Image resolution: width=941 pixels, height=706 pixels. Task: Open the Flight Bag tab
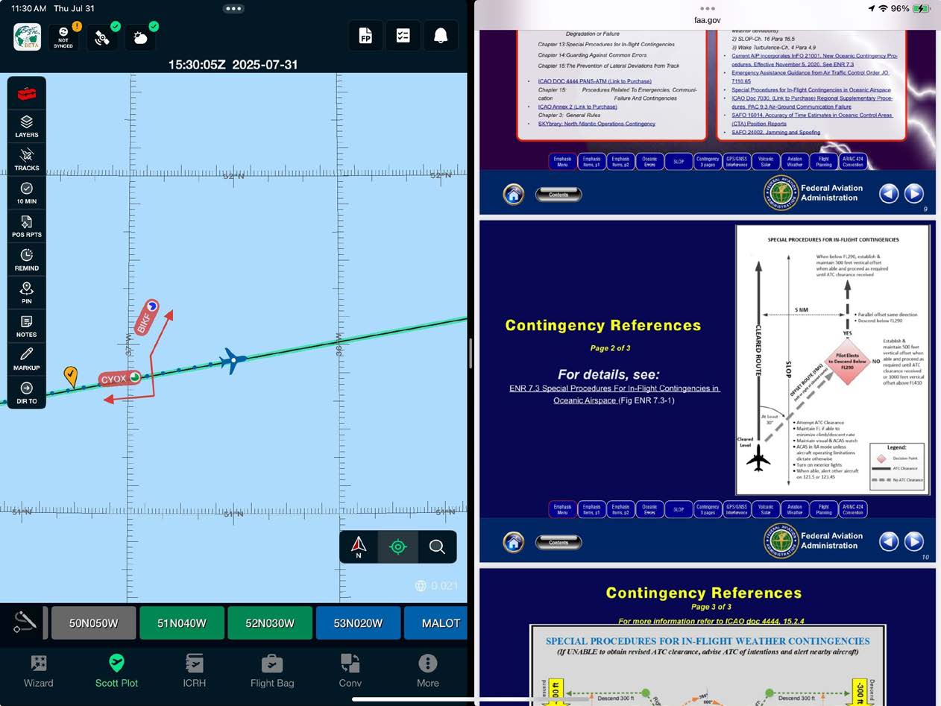pos(272,671)
